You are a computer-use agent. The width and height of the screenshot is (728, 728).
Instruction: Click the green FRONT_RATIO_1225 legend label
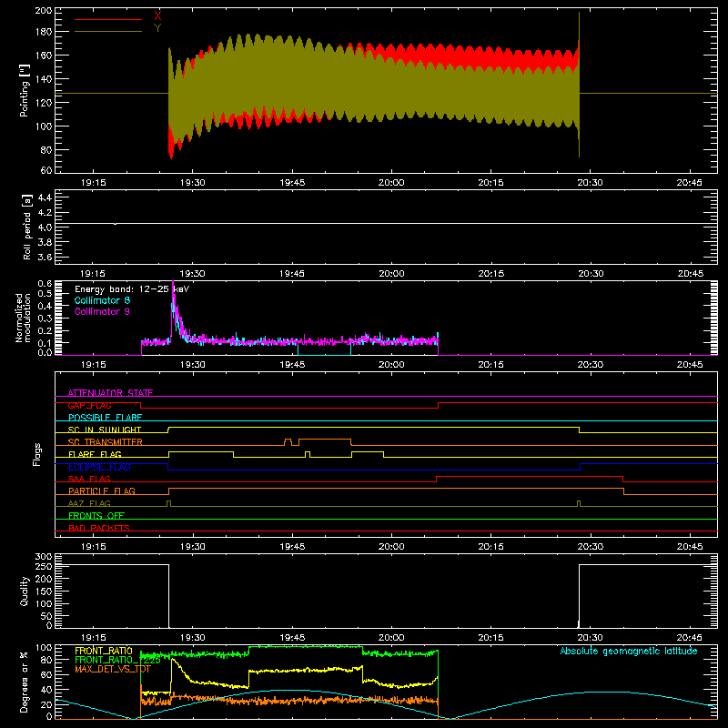118,660
